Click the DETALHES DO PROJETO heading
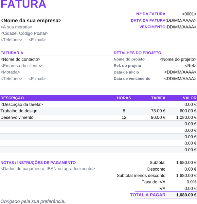This screenshot has width=197, height=204. click(x=137, y=53)
